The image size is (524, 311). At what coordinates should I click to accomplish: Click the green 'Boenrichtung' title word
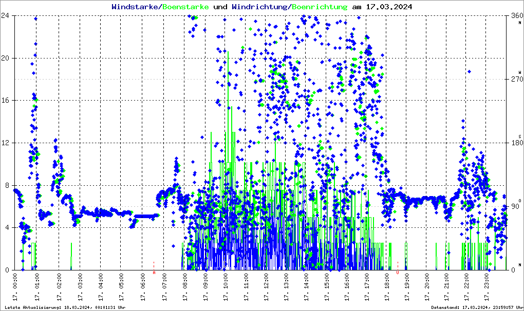tap(320, 7)
